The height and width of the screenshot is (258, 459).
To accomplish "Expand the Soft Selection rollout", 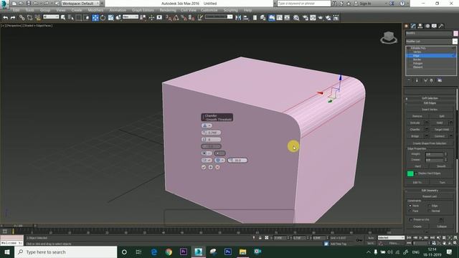I will (x=430, y=98).
